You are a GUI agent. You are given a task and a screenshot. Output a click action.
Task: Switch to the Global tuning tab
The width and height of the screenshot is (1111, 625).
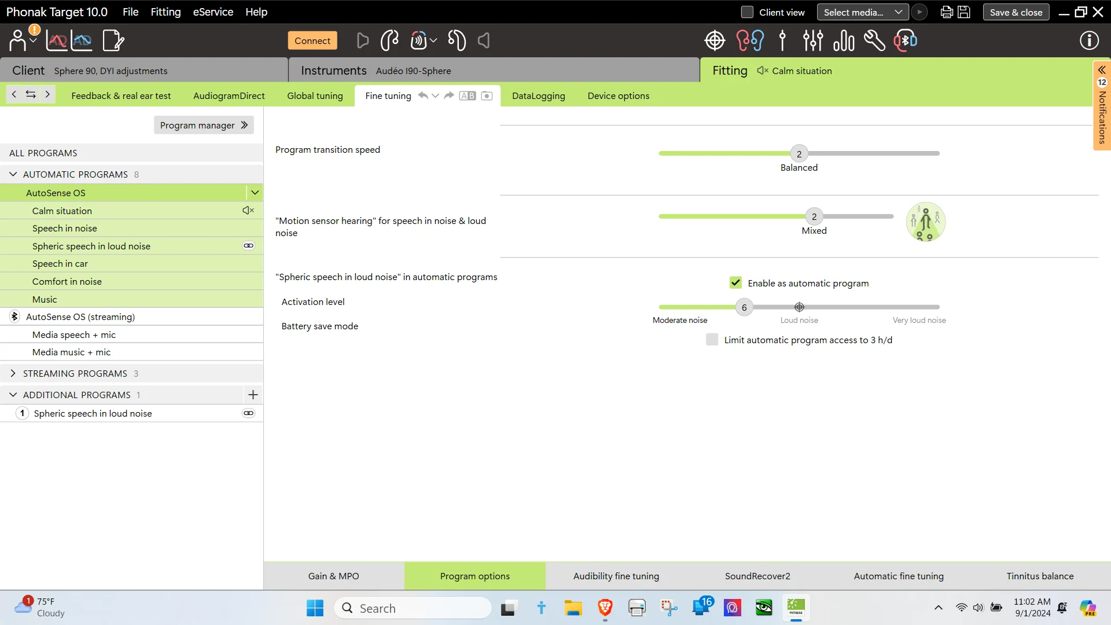315,96
